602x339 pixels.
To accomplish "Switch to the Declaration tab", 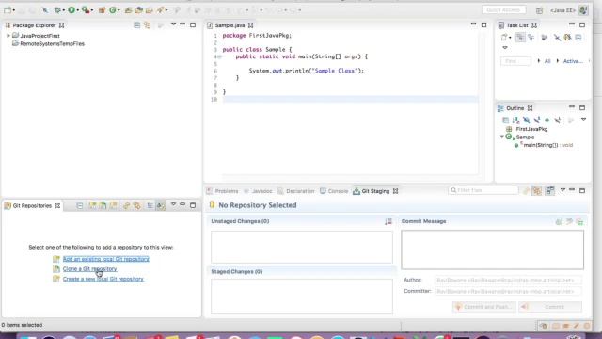I will [296, 191].
